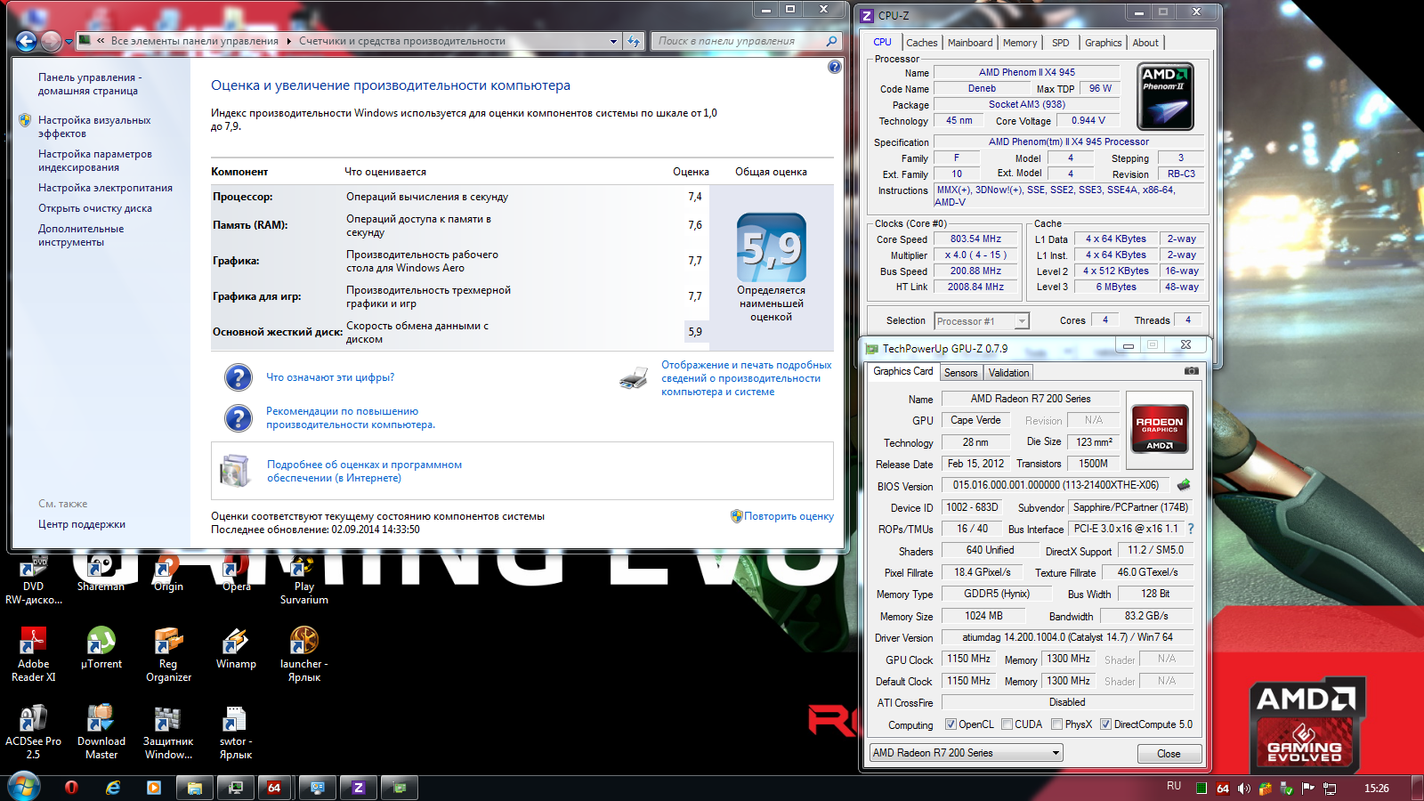
Task: Click the 'Повторить оценку' link
Action: click(x=789, y=516)
